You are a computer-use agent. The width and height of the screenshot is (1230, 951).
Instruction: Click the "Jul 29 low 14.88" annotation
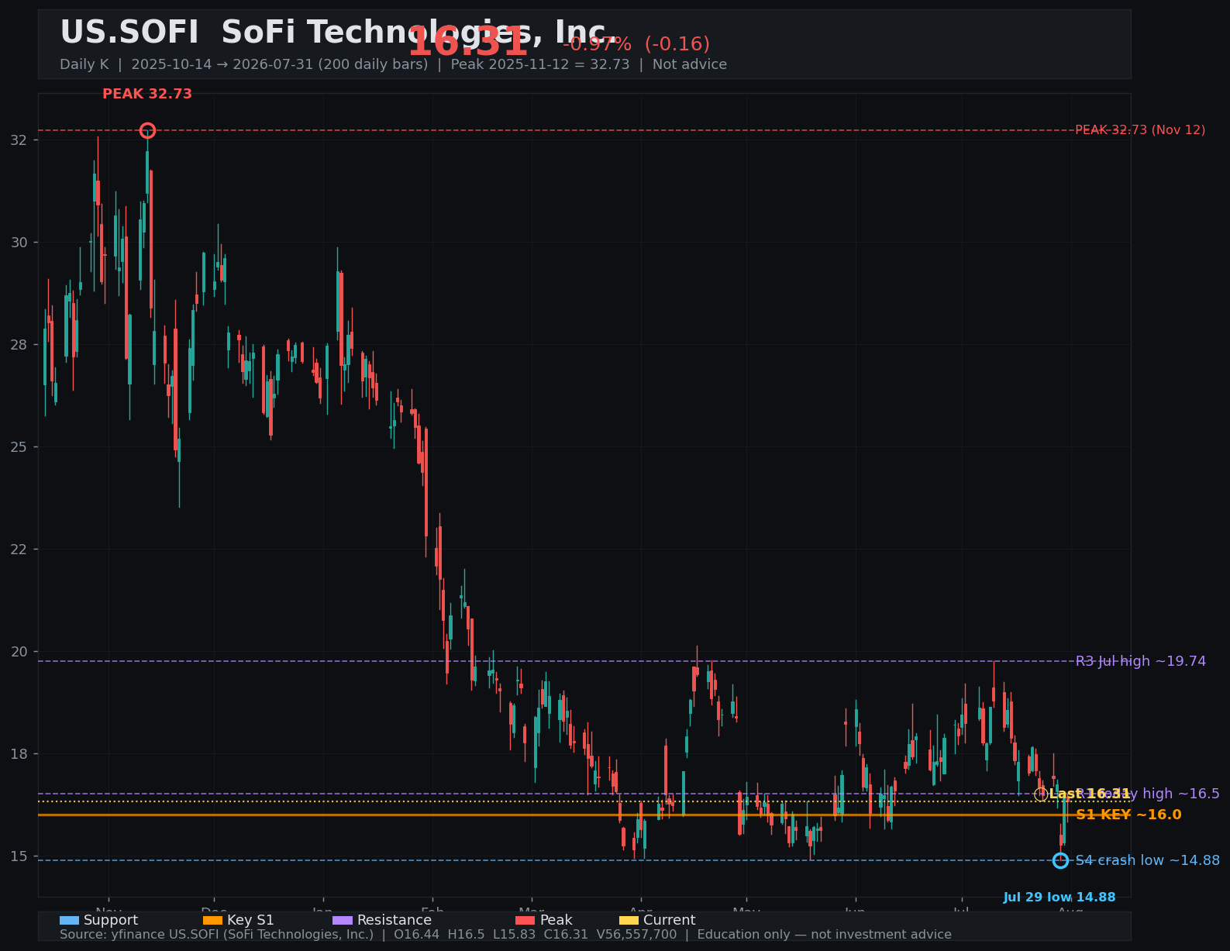tap(1059, 898)
